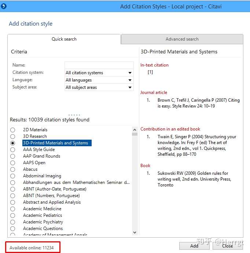Select the Academic Psychiatry radio button
Image resolution: width=250 pixels, height=253 pixels.
[12, 222]
